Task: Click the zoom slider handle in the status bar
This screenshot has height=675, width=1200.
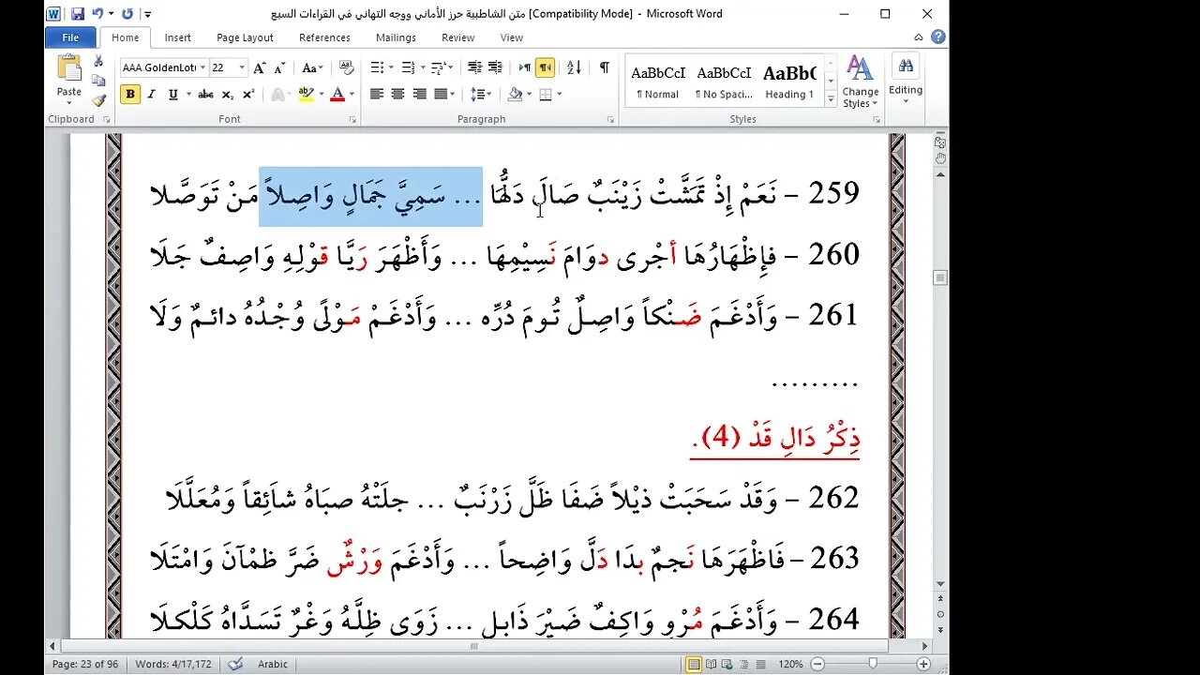Action: tap(873, 664)
